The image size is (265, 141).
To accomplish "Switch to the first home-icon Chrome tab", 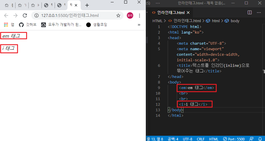I will coord(9,5).
